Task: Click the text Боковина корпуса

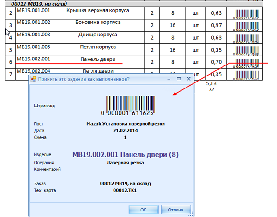Action: pyautogui.click(x=98, y=22)
